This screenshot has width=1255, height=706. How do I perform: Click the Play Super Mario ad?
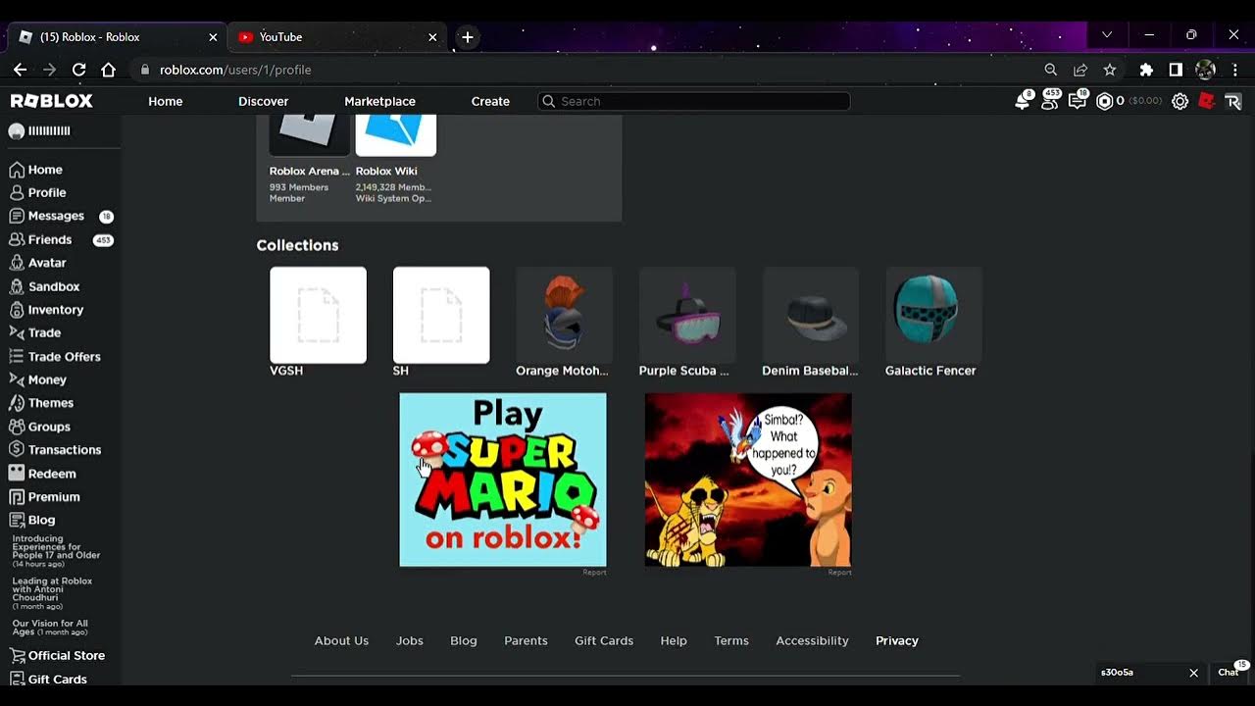pos(503,479)
